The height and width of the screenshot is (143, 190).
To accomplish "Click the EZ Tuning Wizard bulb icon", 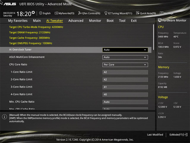I will pos(106,13).
